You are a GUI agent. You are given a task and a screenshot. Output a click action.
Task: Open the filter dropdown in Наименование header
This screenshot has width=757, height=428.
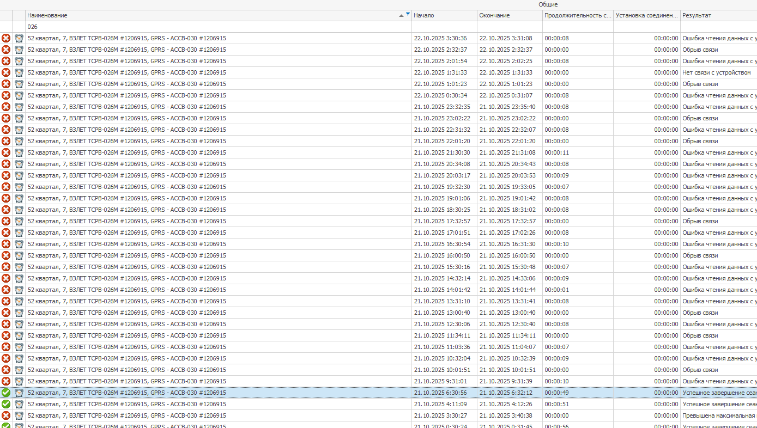pyautogui.click(x=408, y=14)
